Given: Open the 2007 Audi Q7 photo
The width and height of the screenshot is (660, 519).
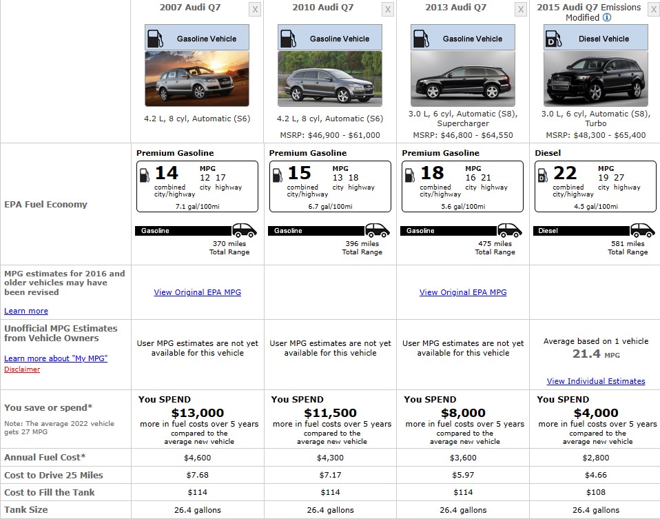Looking at the screenshot, I should point(197,79).
